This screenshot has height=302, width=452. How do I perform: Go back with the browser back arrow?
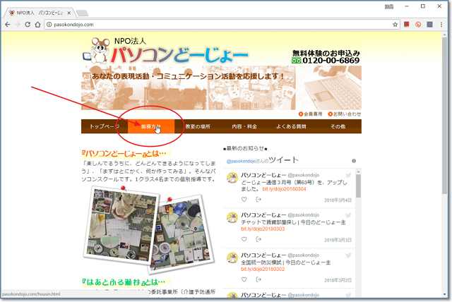(8, 25)
